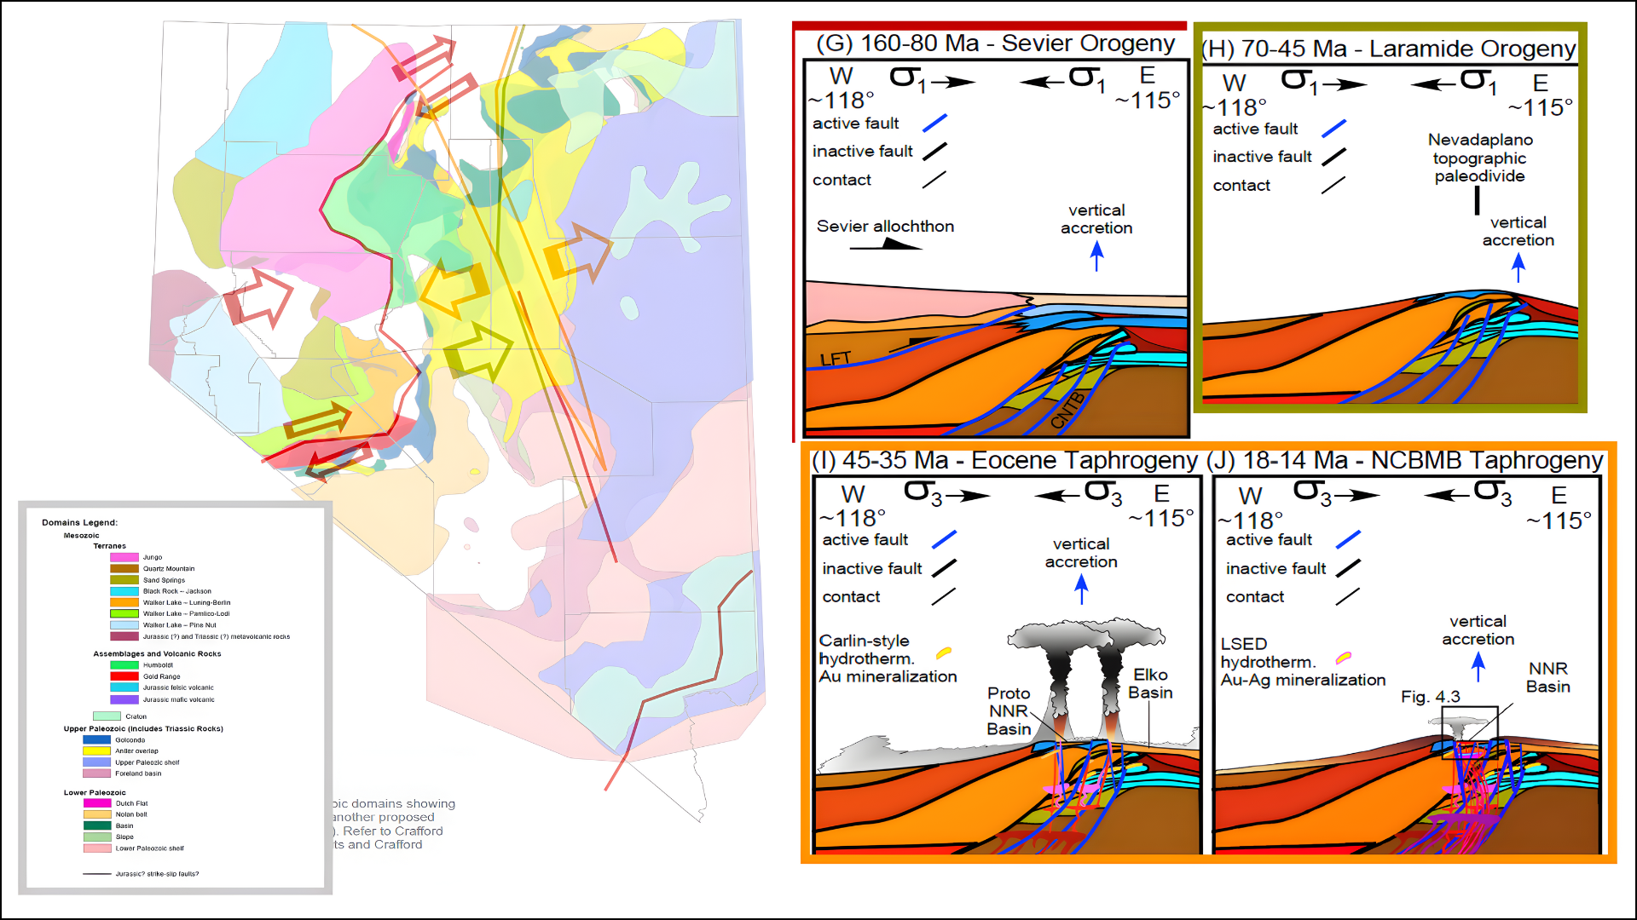Click the Jungo pink legend swatch

point(124,557)
